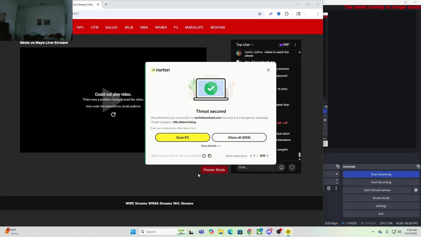Copy the detection ID with copy icon
This screenshot has width=421, height=237.
point(210,156)
